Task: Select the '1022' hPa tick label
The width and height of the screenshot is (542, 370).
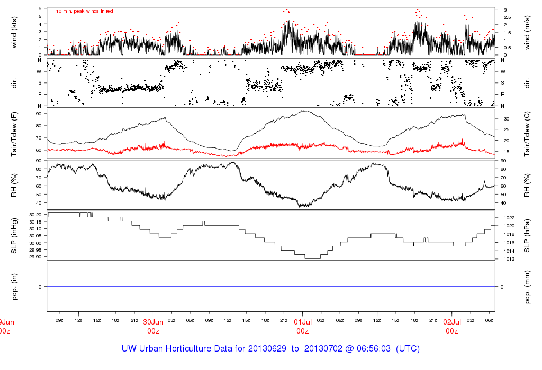Action: pyautogui.click(x=509, y=218)
